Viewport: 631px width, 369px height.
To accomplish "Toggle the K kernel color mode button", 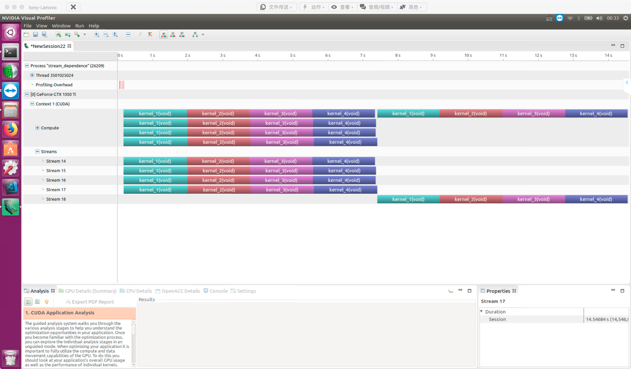I will 164,35.
